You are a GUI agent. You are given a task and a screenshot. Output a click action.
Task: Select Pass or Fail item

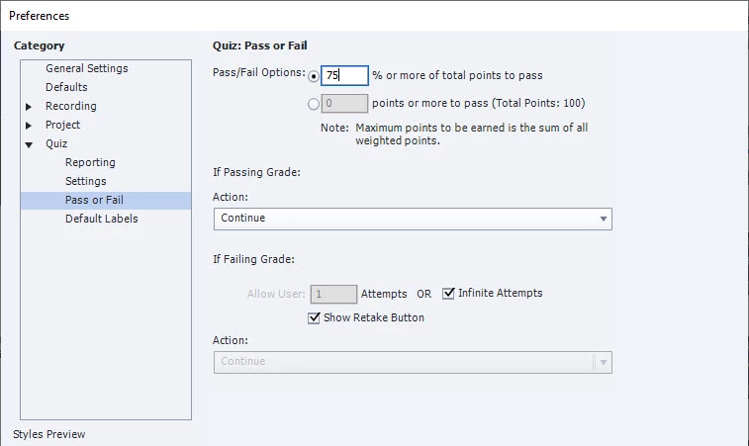pos(94,200)
